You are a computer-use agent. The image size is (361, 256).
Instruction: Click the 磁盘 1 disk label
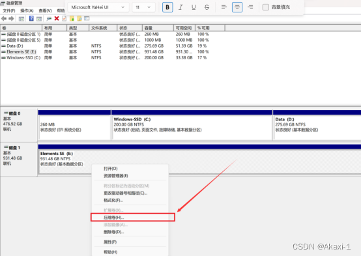pyautogui.click(x=14, y=148)
